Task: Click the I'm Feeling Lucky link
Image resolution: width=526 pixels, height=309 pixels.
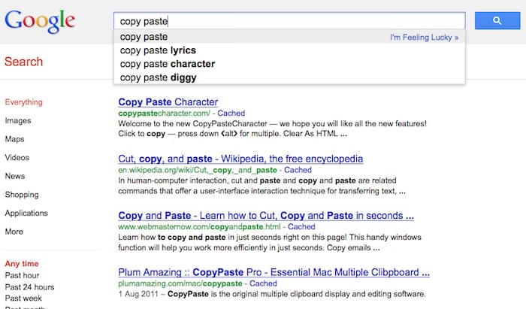Action: (x=424, y=38)
